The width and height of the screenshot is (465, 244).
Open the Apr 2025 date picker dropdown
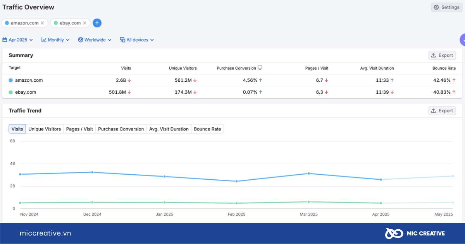pyautogui.click(x=18, y=40)
